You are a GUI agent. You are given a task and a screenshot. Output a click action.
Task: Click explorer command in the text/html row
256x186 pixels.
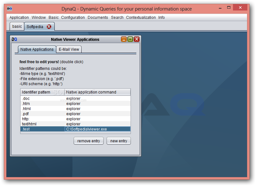(x=98, y=124)
